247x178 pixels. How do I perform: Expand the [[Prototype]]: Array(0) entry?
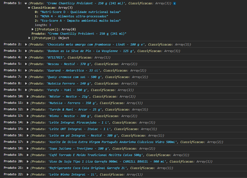[33, 29]
